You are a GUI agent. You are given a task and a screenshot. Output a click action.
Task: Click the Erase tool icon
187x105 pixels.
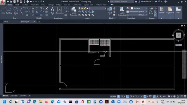coord(47,8)
